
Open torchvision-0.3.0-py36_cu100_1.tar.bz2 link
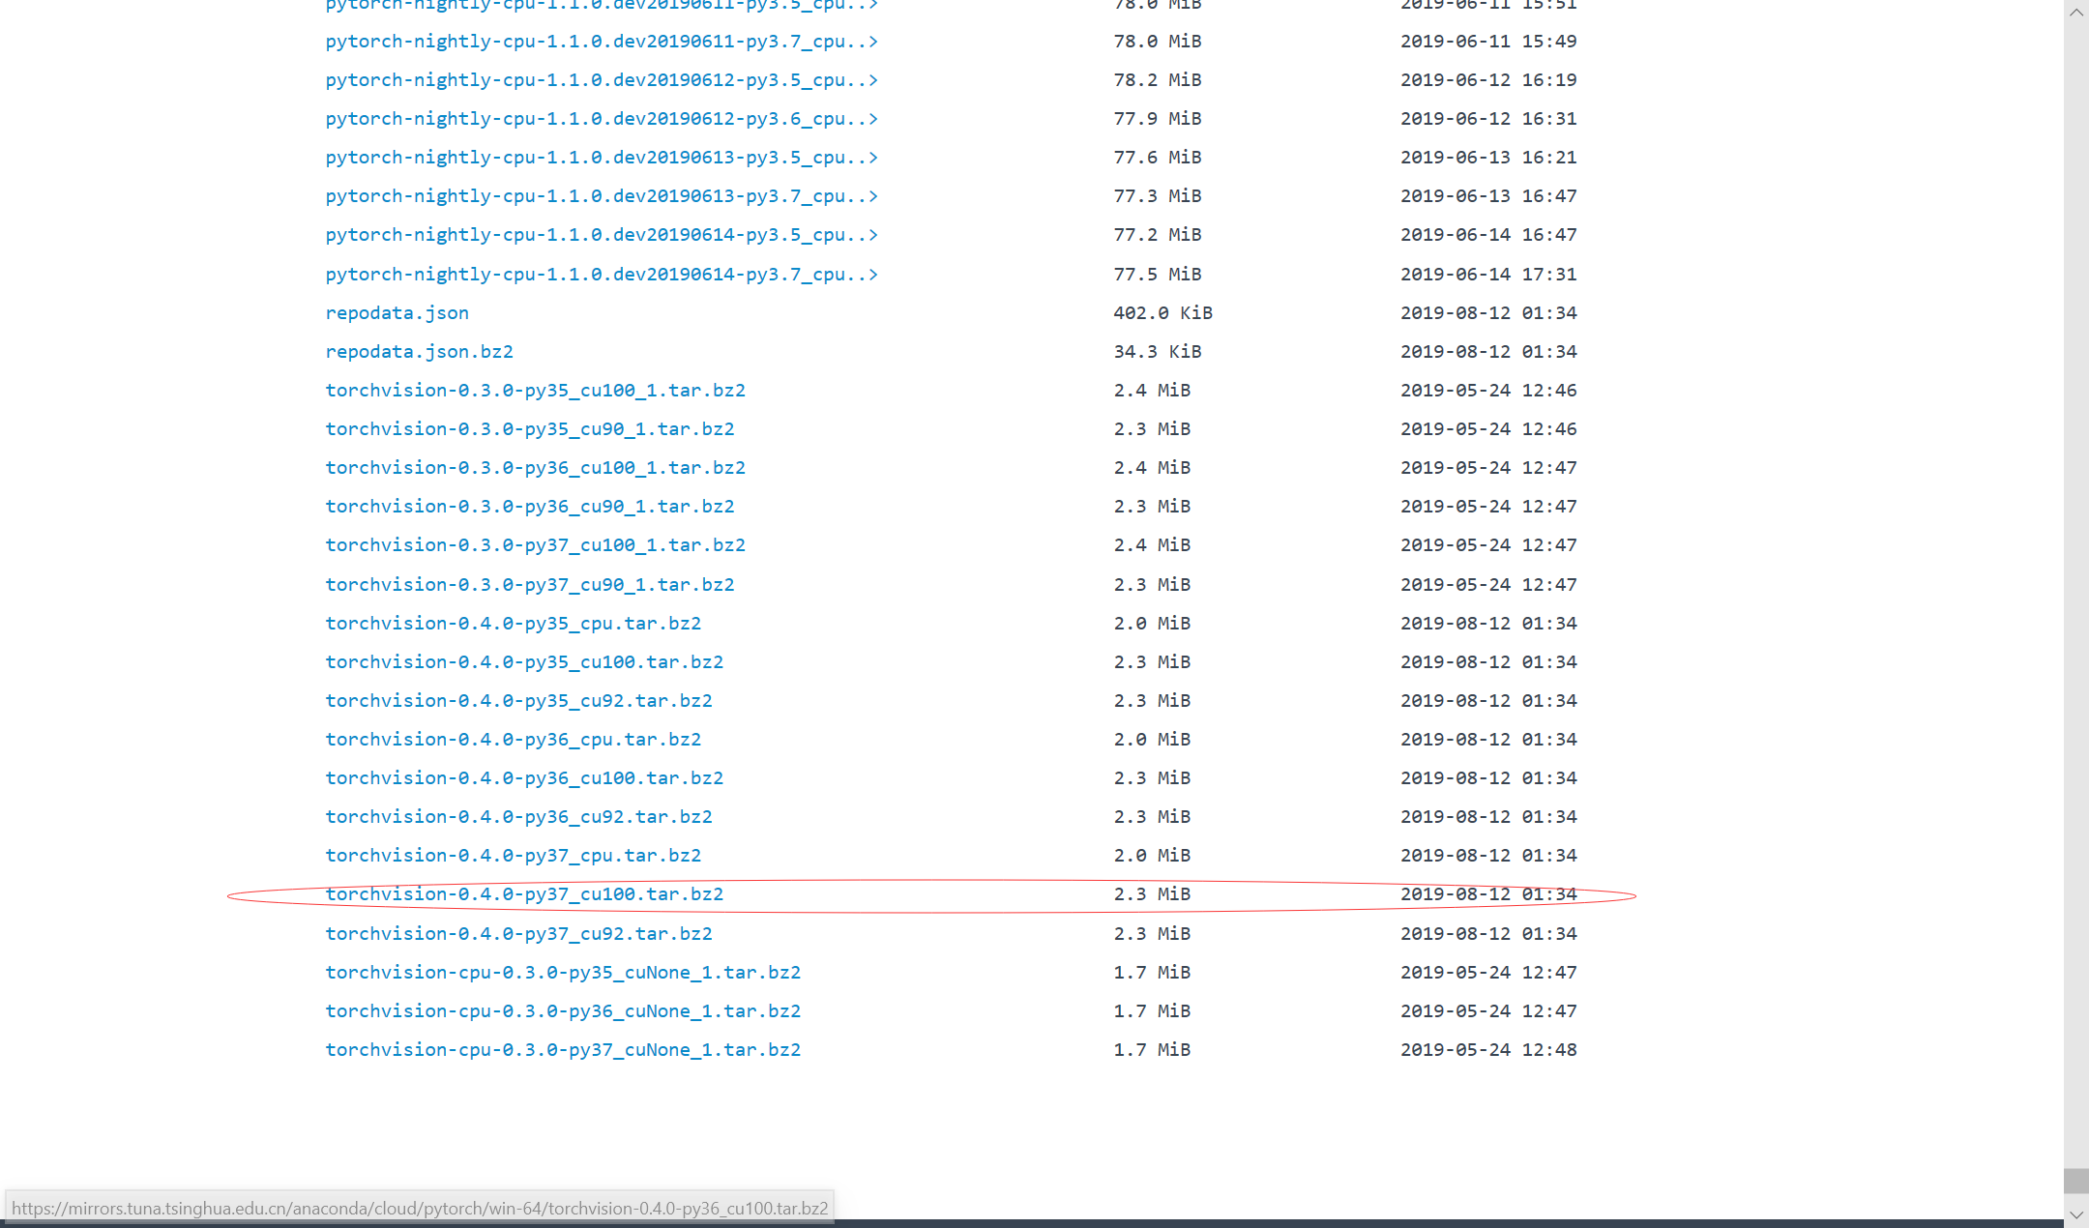point(535,468)
